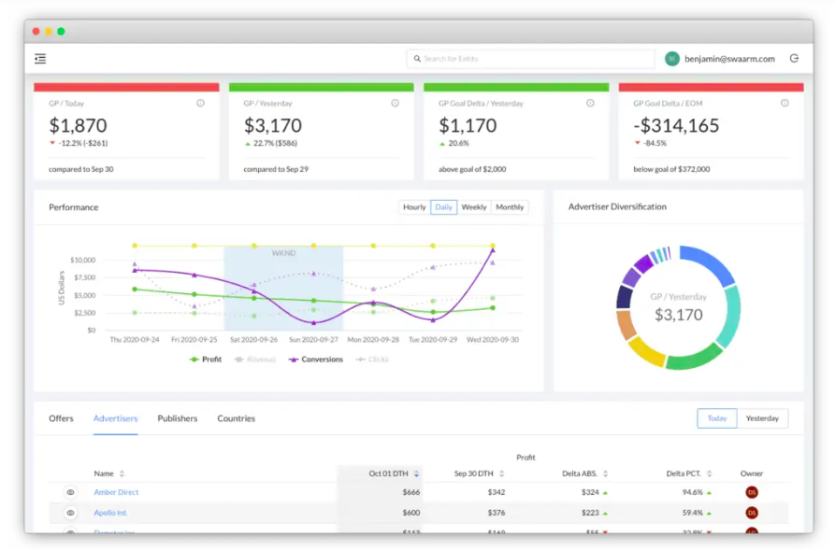This screenshot has width=835, height=551.
Task: Sort by Delta PCT. column
Action: click(x=710, y=473)
